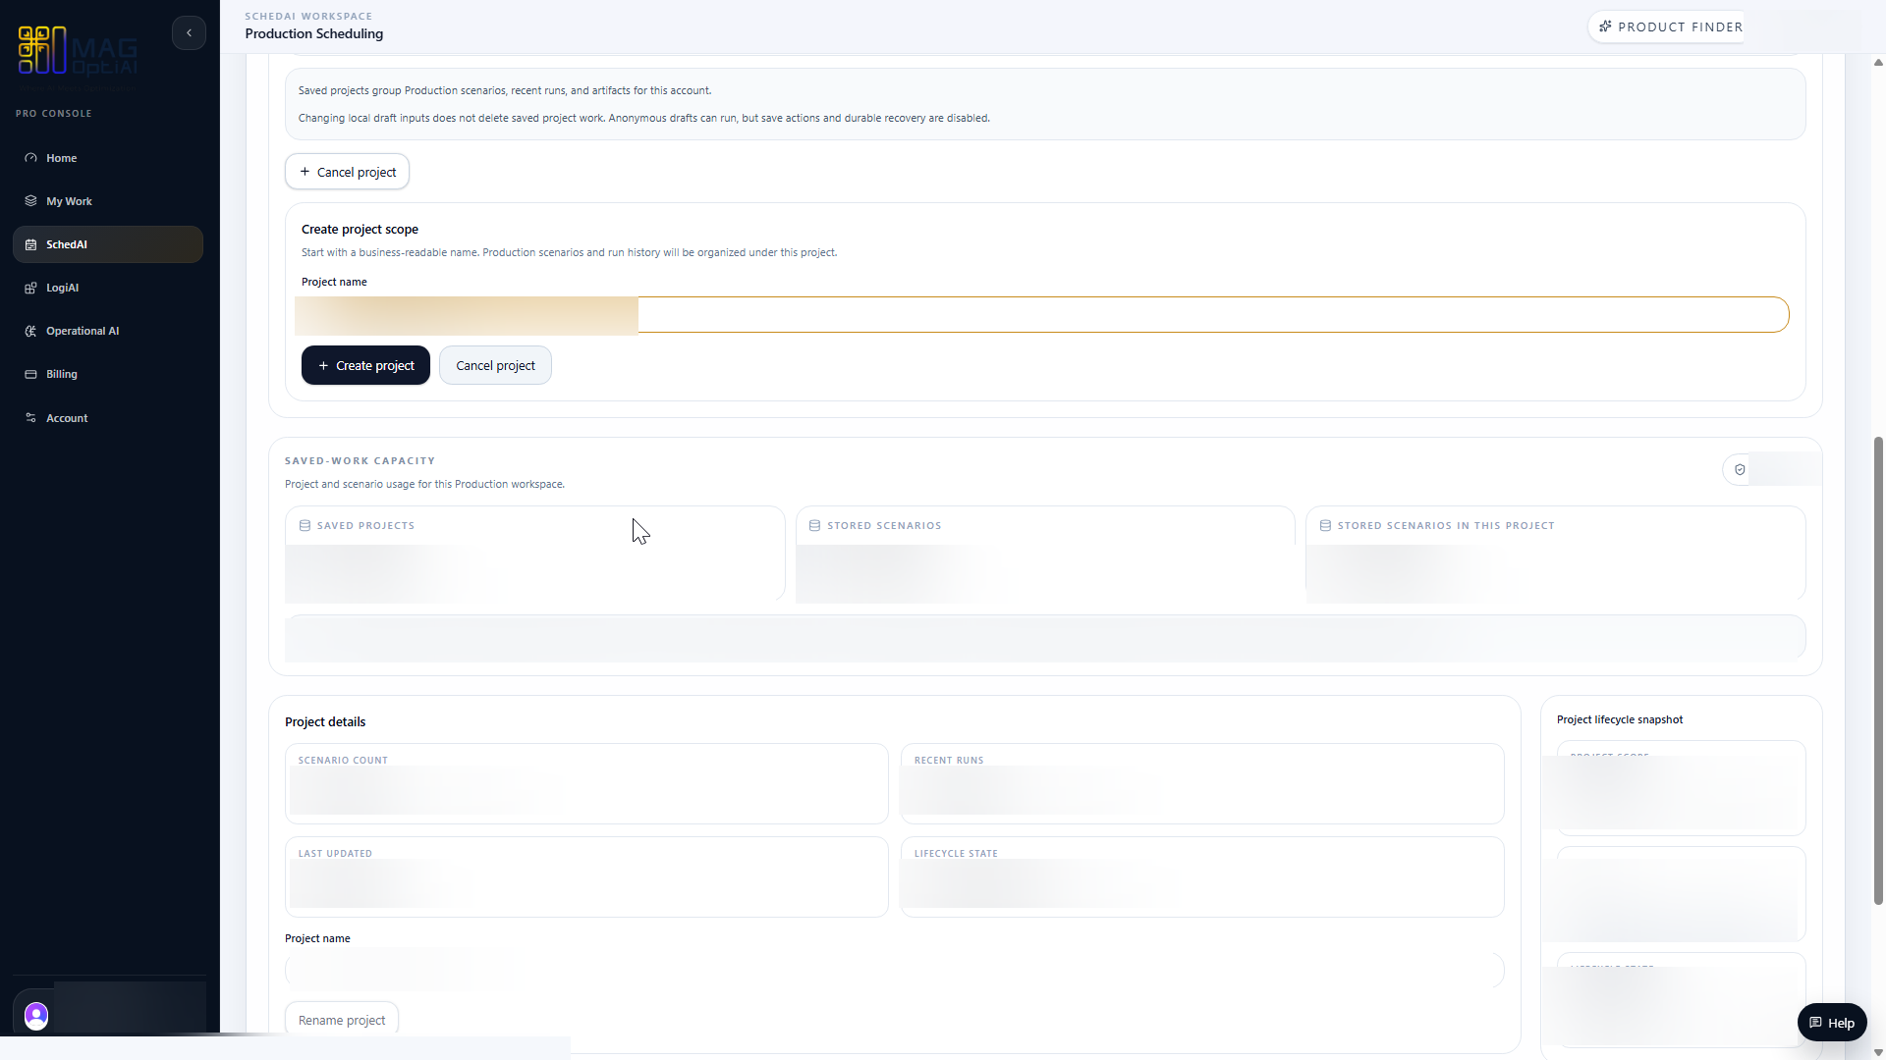Click the Lifecycle State card
This screenshot has height=1060, width=1886.
pos(1202,876)
